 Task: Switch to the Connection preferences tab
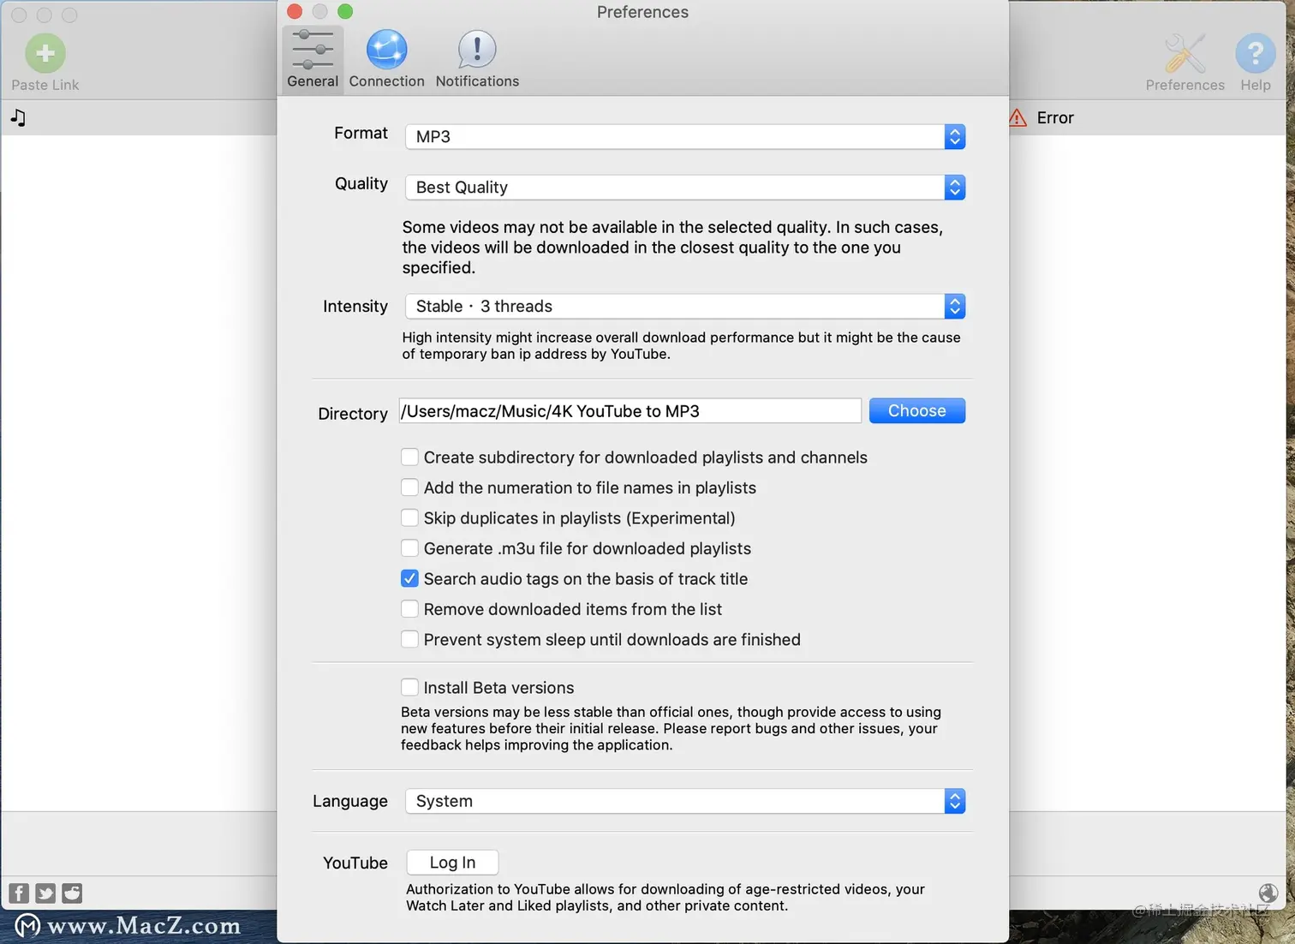tap(386, 59)
